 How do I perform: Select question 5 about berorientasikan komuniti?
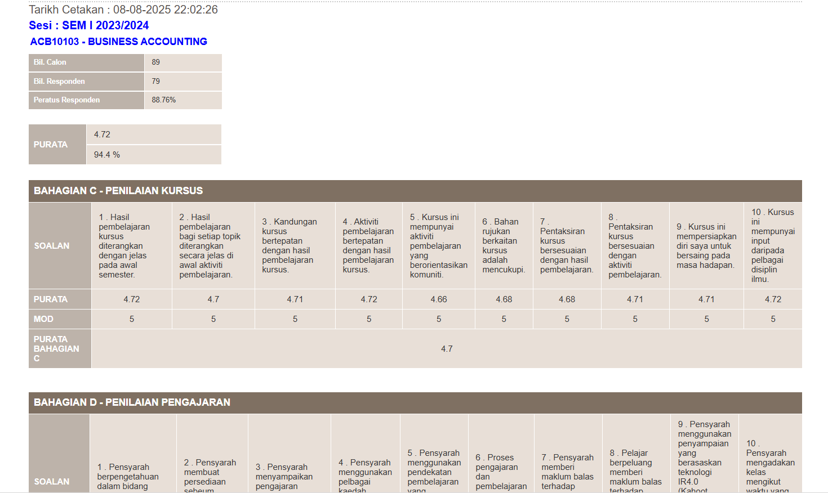click(x=439, y=246)
